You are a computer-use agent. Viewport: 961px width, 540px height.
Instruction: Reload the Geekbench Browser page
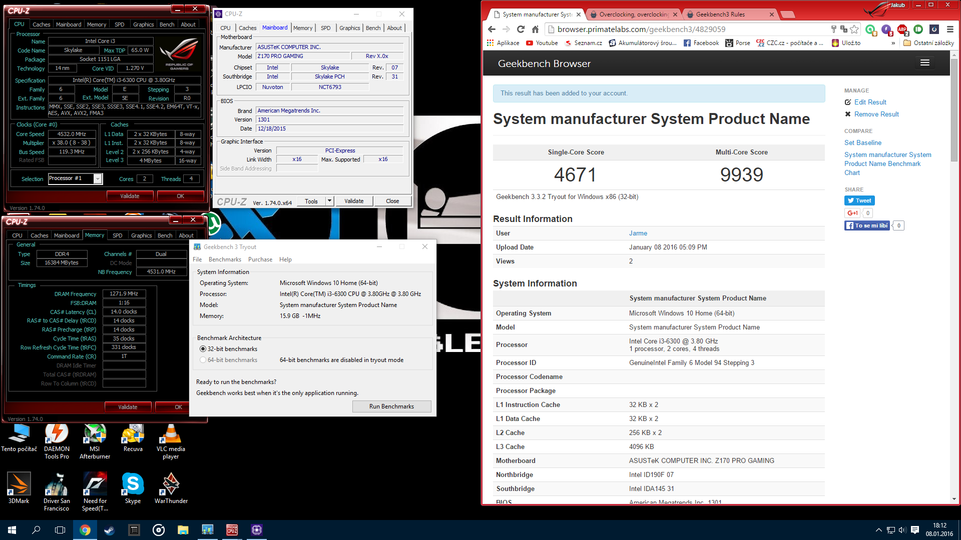point(521,29)
